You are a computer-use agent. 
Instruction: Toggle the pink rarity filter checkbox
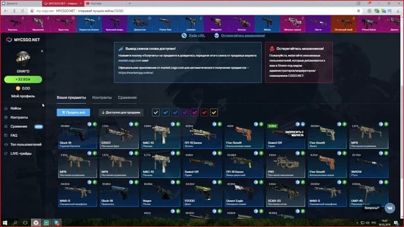click(194, 112)
